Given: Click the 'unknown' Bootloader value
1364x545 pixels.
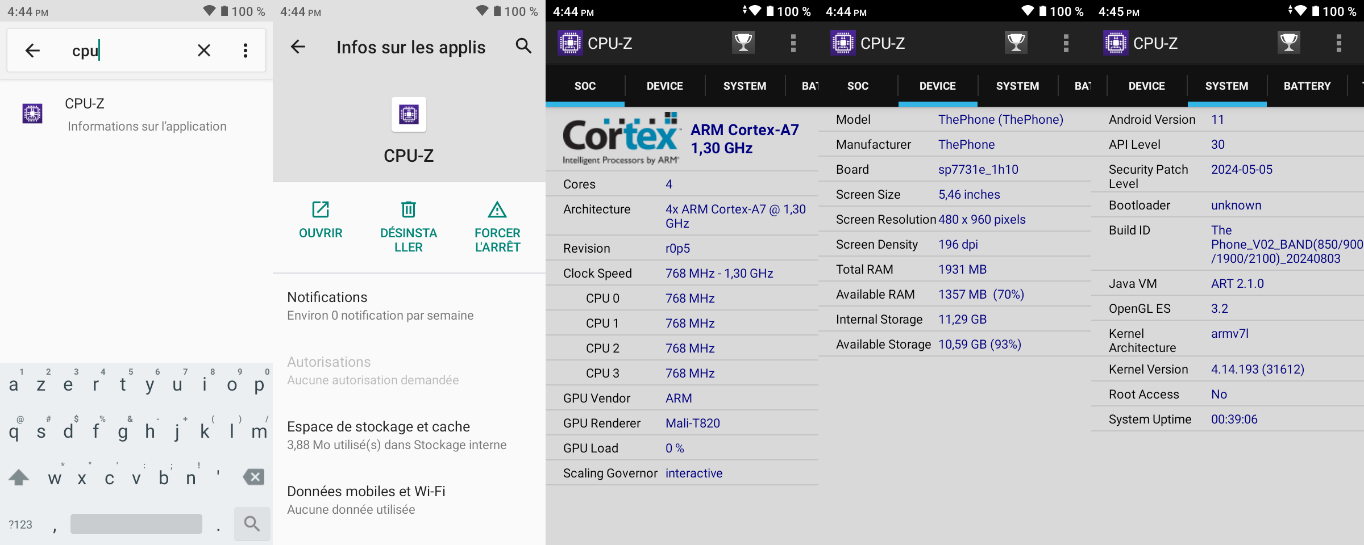Looking at the screenshot, I should pos(1236,205).
